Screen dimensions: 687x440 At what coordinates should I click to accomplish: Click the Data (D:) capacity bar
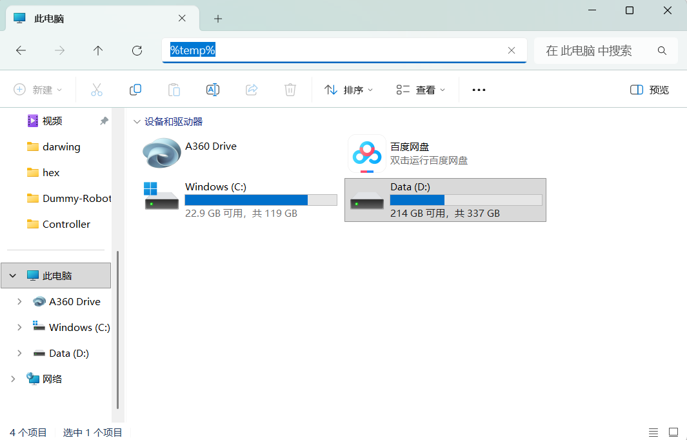464,199
